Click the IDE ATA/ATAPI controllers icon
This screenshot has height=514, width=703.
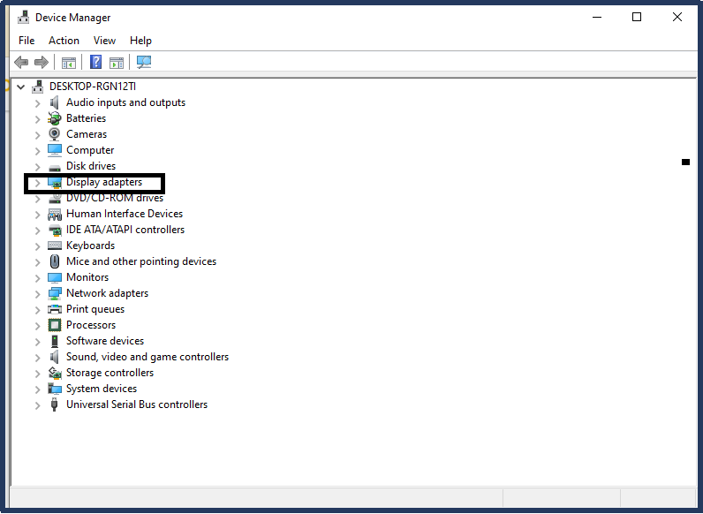click(x=54, y=231)
